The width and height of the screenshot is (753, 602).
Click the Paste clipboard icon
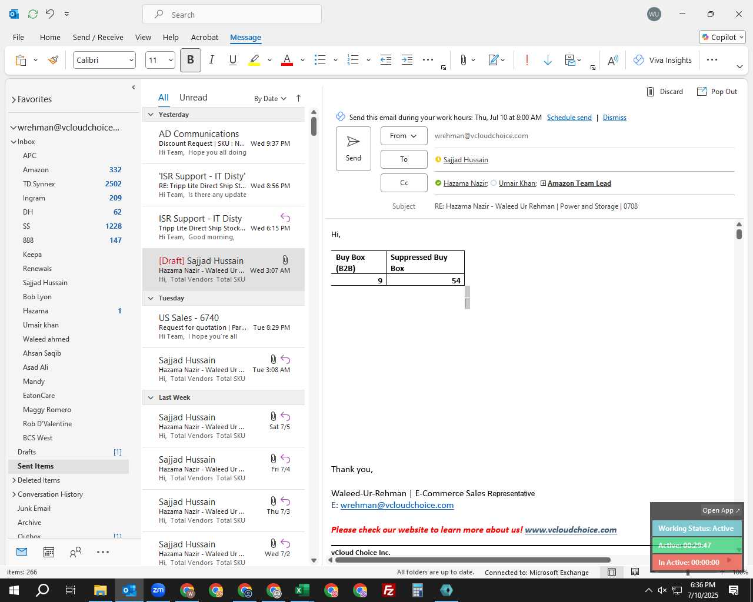(x=21, y=60)
